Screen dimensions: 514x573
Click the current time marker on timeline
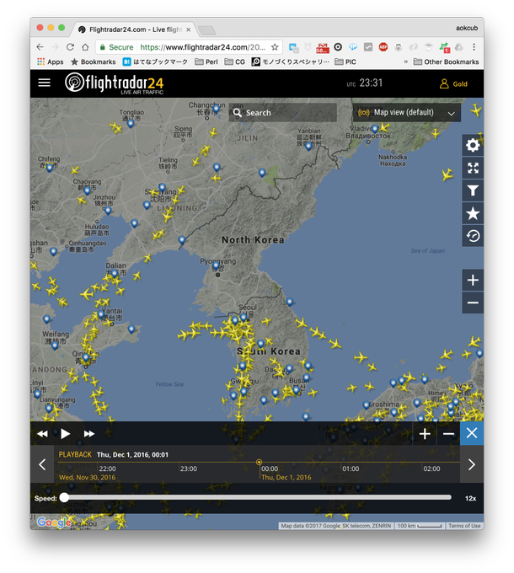pos(259,463)
